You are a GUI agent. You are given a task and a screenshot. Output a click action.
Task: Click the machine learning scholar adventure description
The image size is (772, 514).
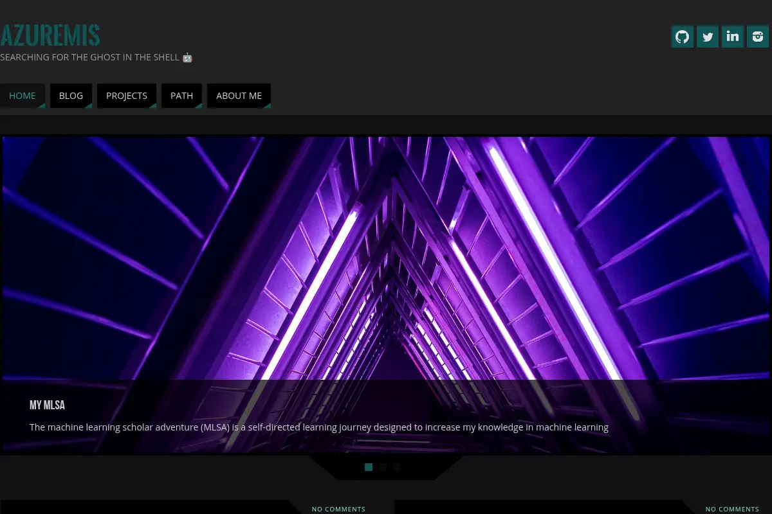tap(319, 427)
